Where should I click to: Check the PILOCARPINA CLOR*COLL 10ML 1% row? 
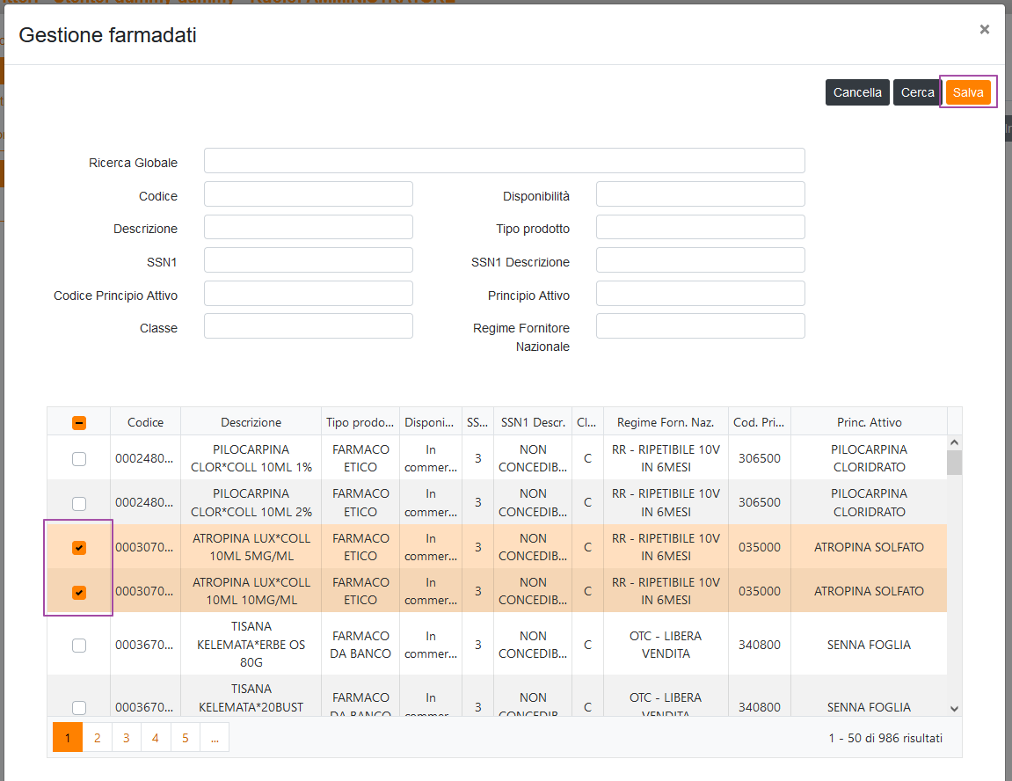(79, 458)
